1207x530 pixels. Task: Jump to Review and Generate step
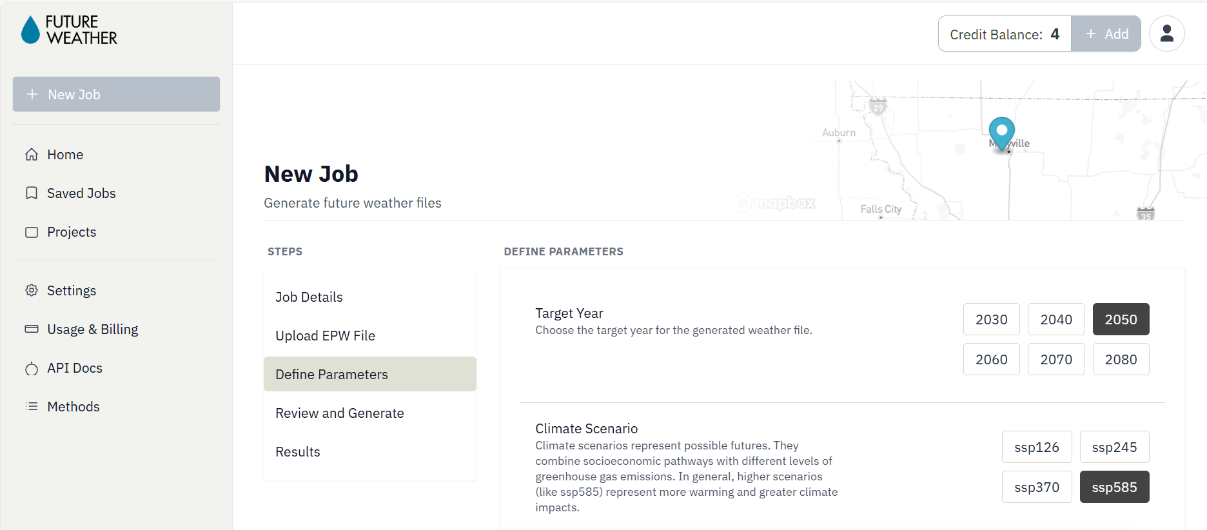click(x=339, y=413)
